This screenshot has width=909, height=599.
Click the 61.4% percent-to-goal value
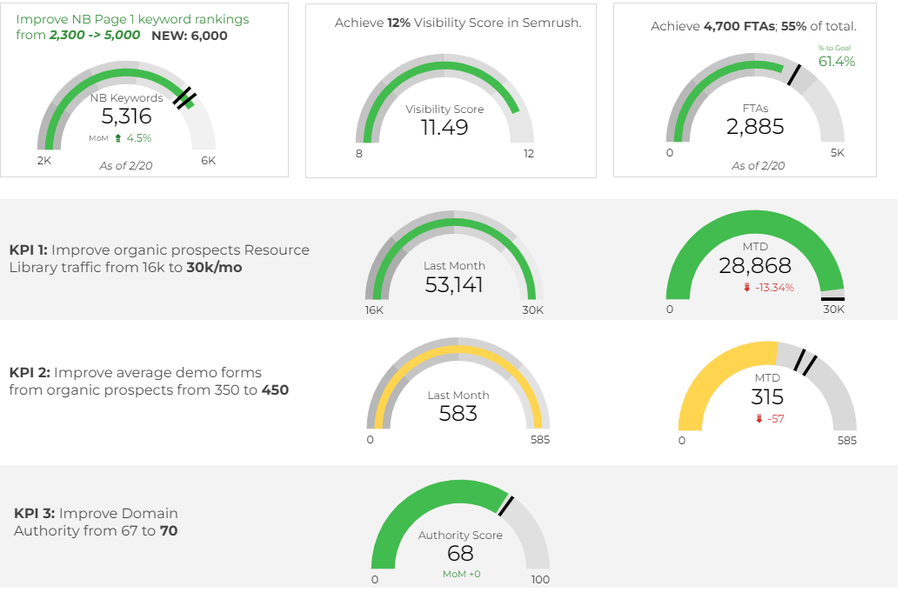coord(839,62)
